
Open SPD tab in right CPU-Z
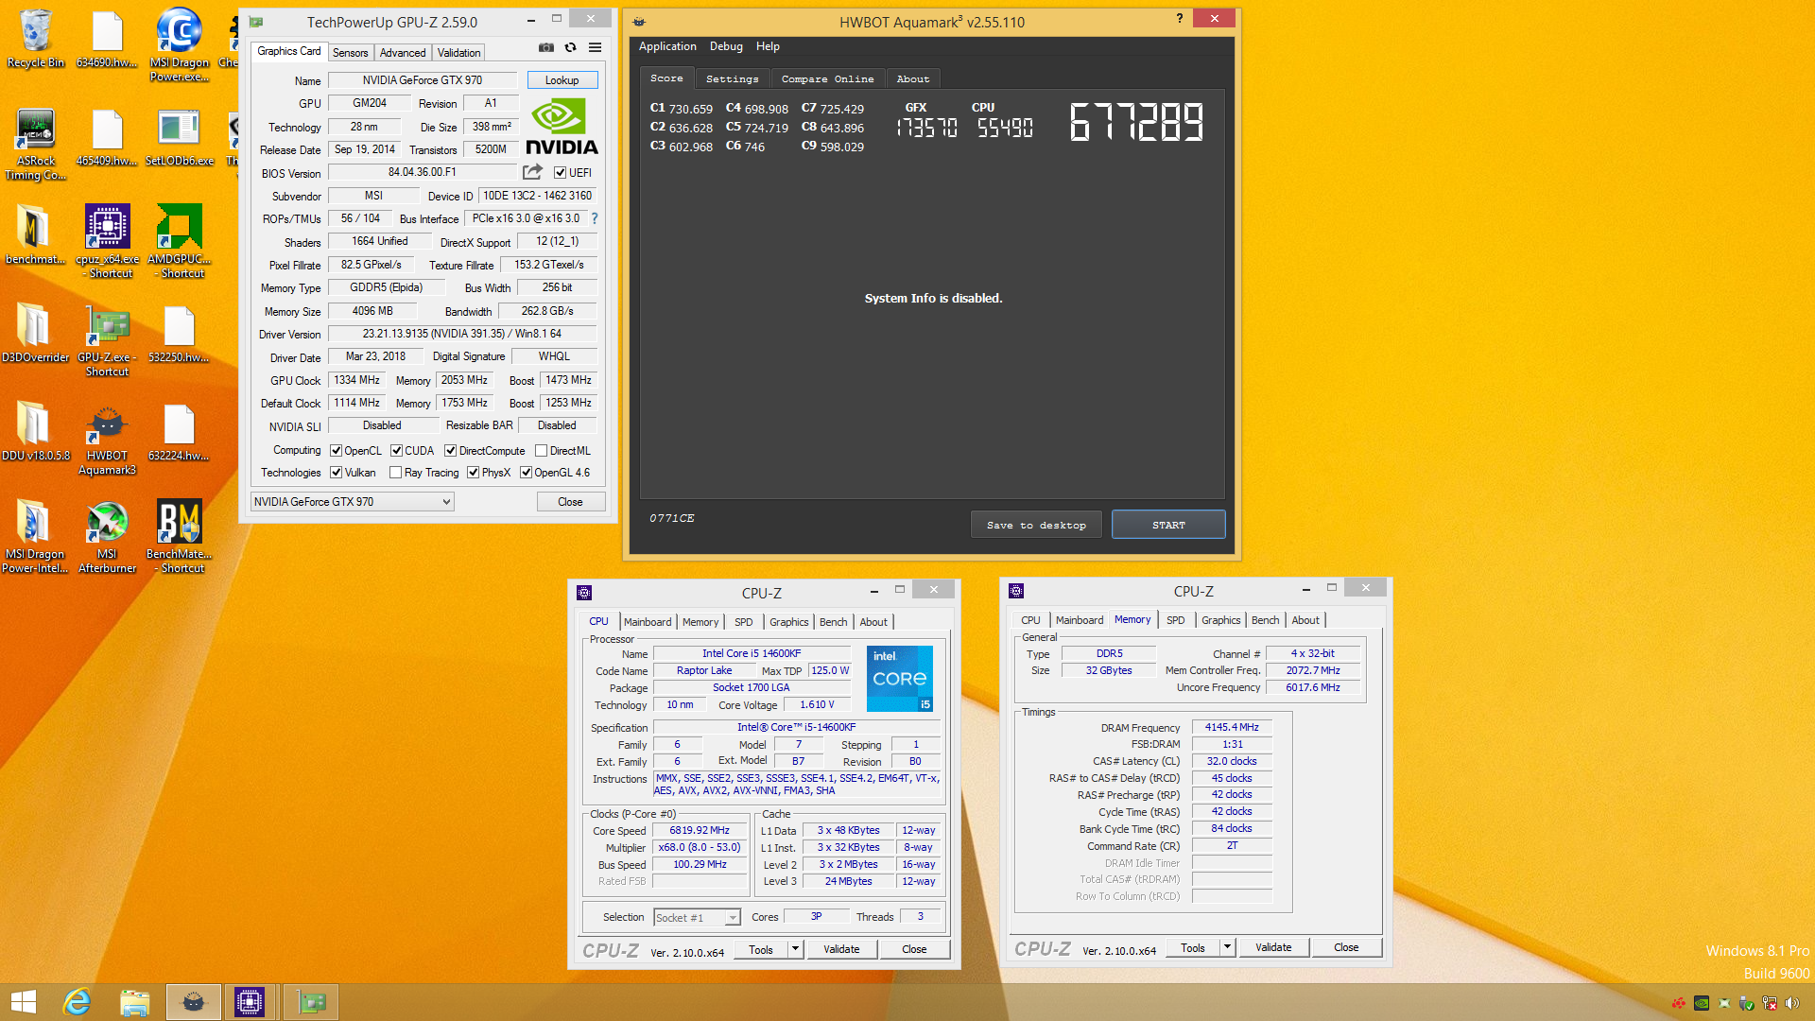click(1175, 620)
